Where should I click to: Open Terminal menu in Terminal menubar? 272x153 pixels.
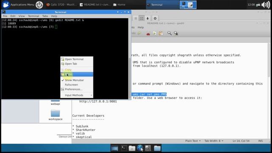point(34,16)
